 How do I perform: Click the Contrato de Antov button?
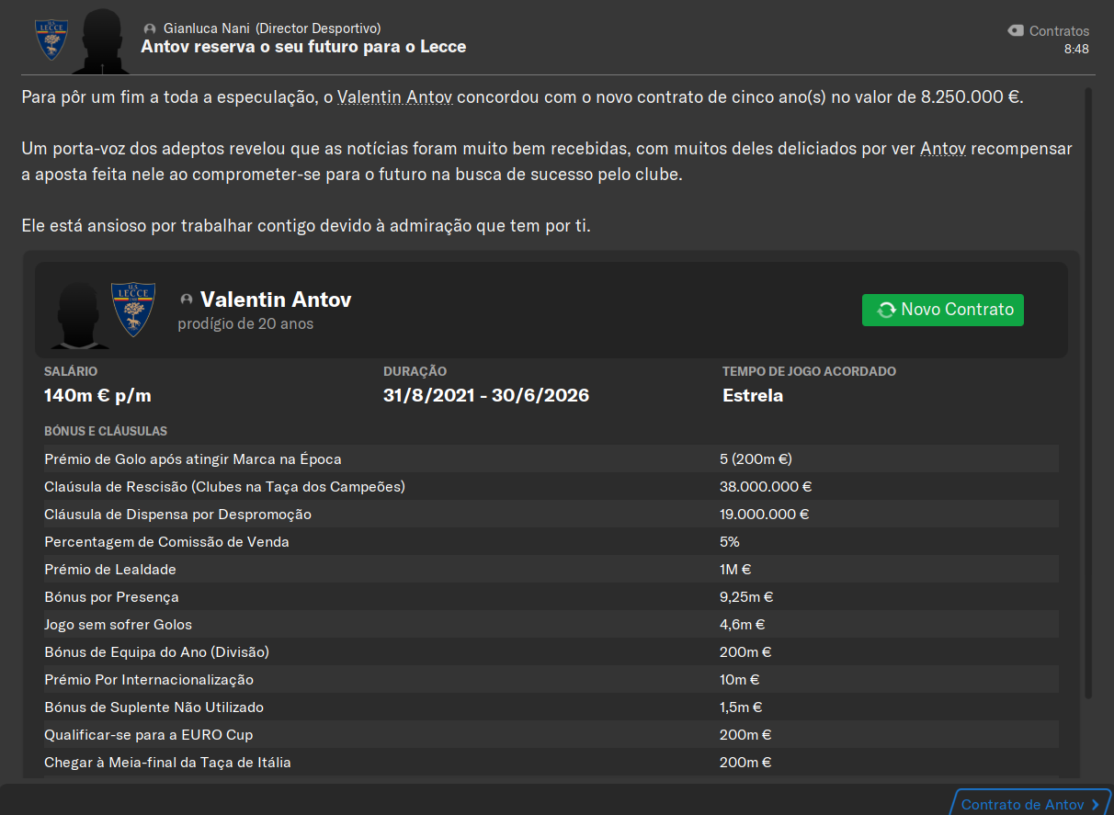tap(1031, 804)
